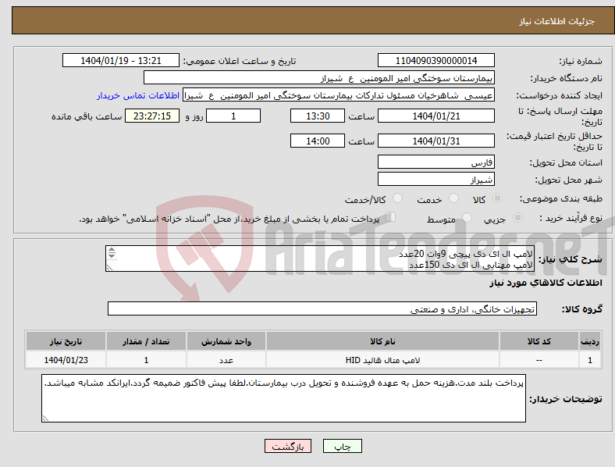Click the بازگشت (back) button

[x=288, y=446]
